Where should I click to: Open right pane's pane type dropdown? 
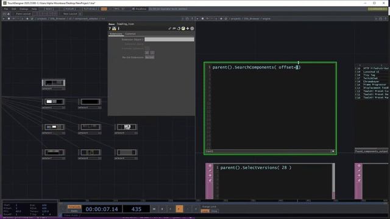tap(198, 19)
